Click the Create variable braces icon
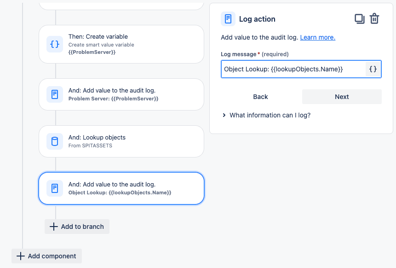The image size is (396, 268). (55, 44)
